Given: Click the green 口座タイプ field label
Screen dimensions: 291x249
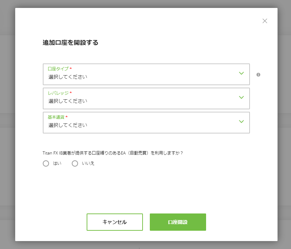Looking at the screenshot, I should [58, 69].
